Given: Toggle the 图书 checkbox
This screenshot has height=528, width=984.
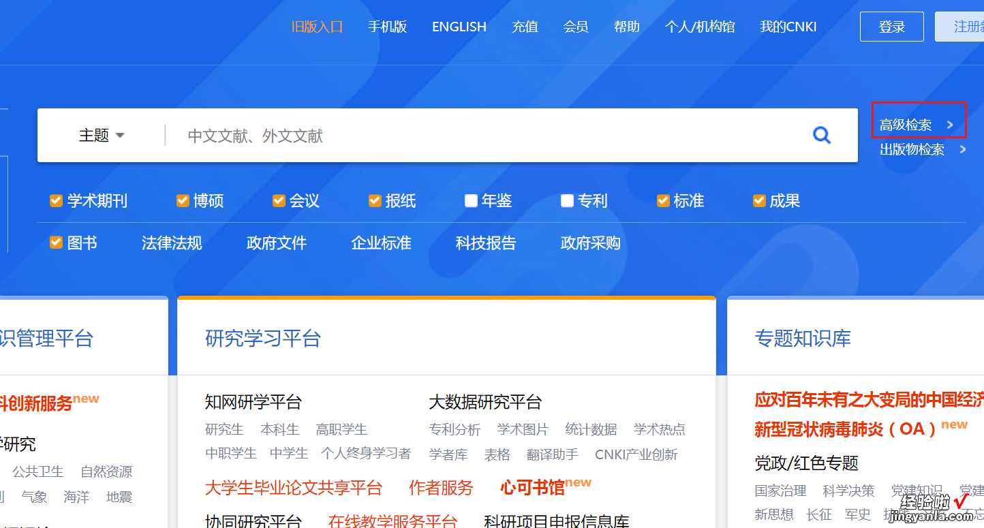Looking at the screenshot, I should tap(56, 243).
